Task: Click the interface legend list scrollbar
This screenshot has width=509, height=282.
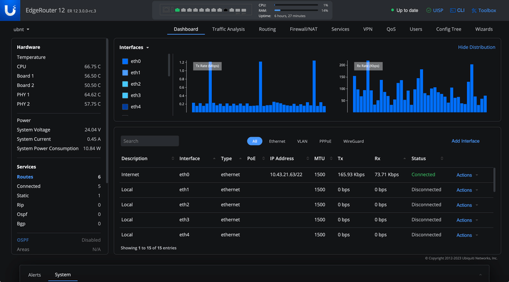Action: click(x=169, y=65)
